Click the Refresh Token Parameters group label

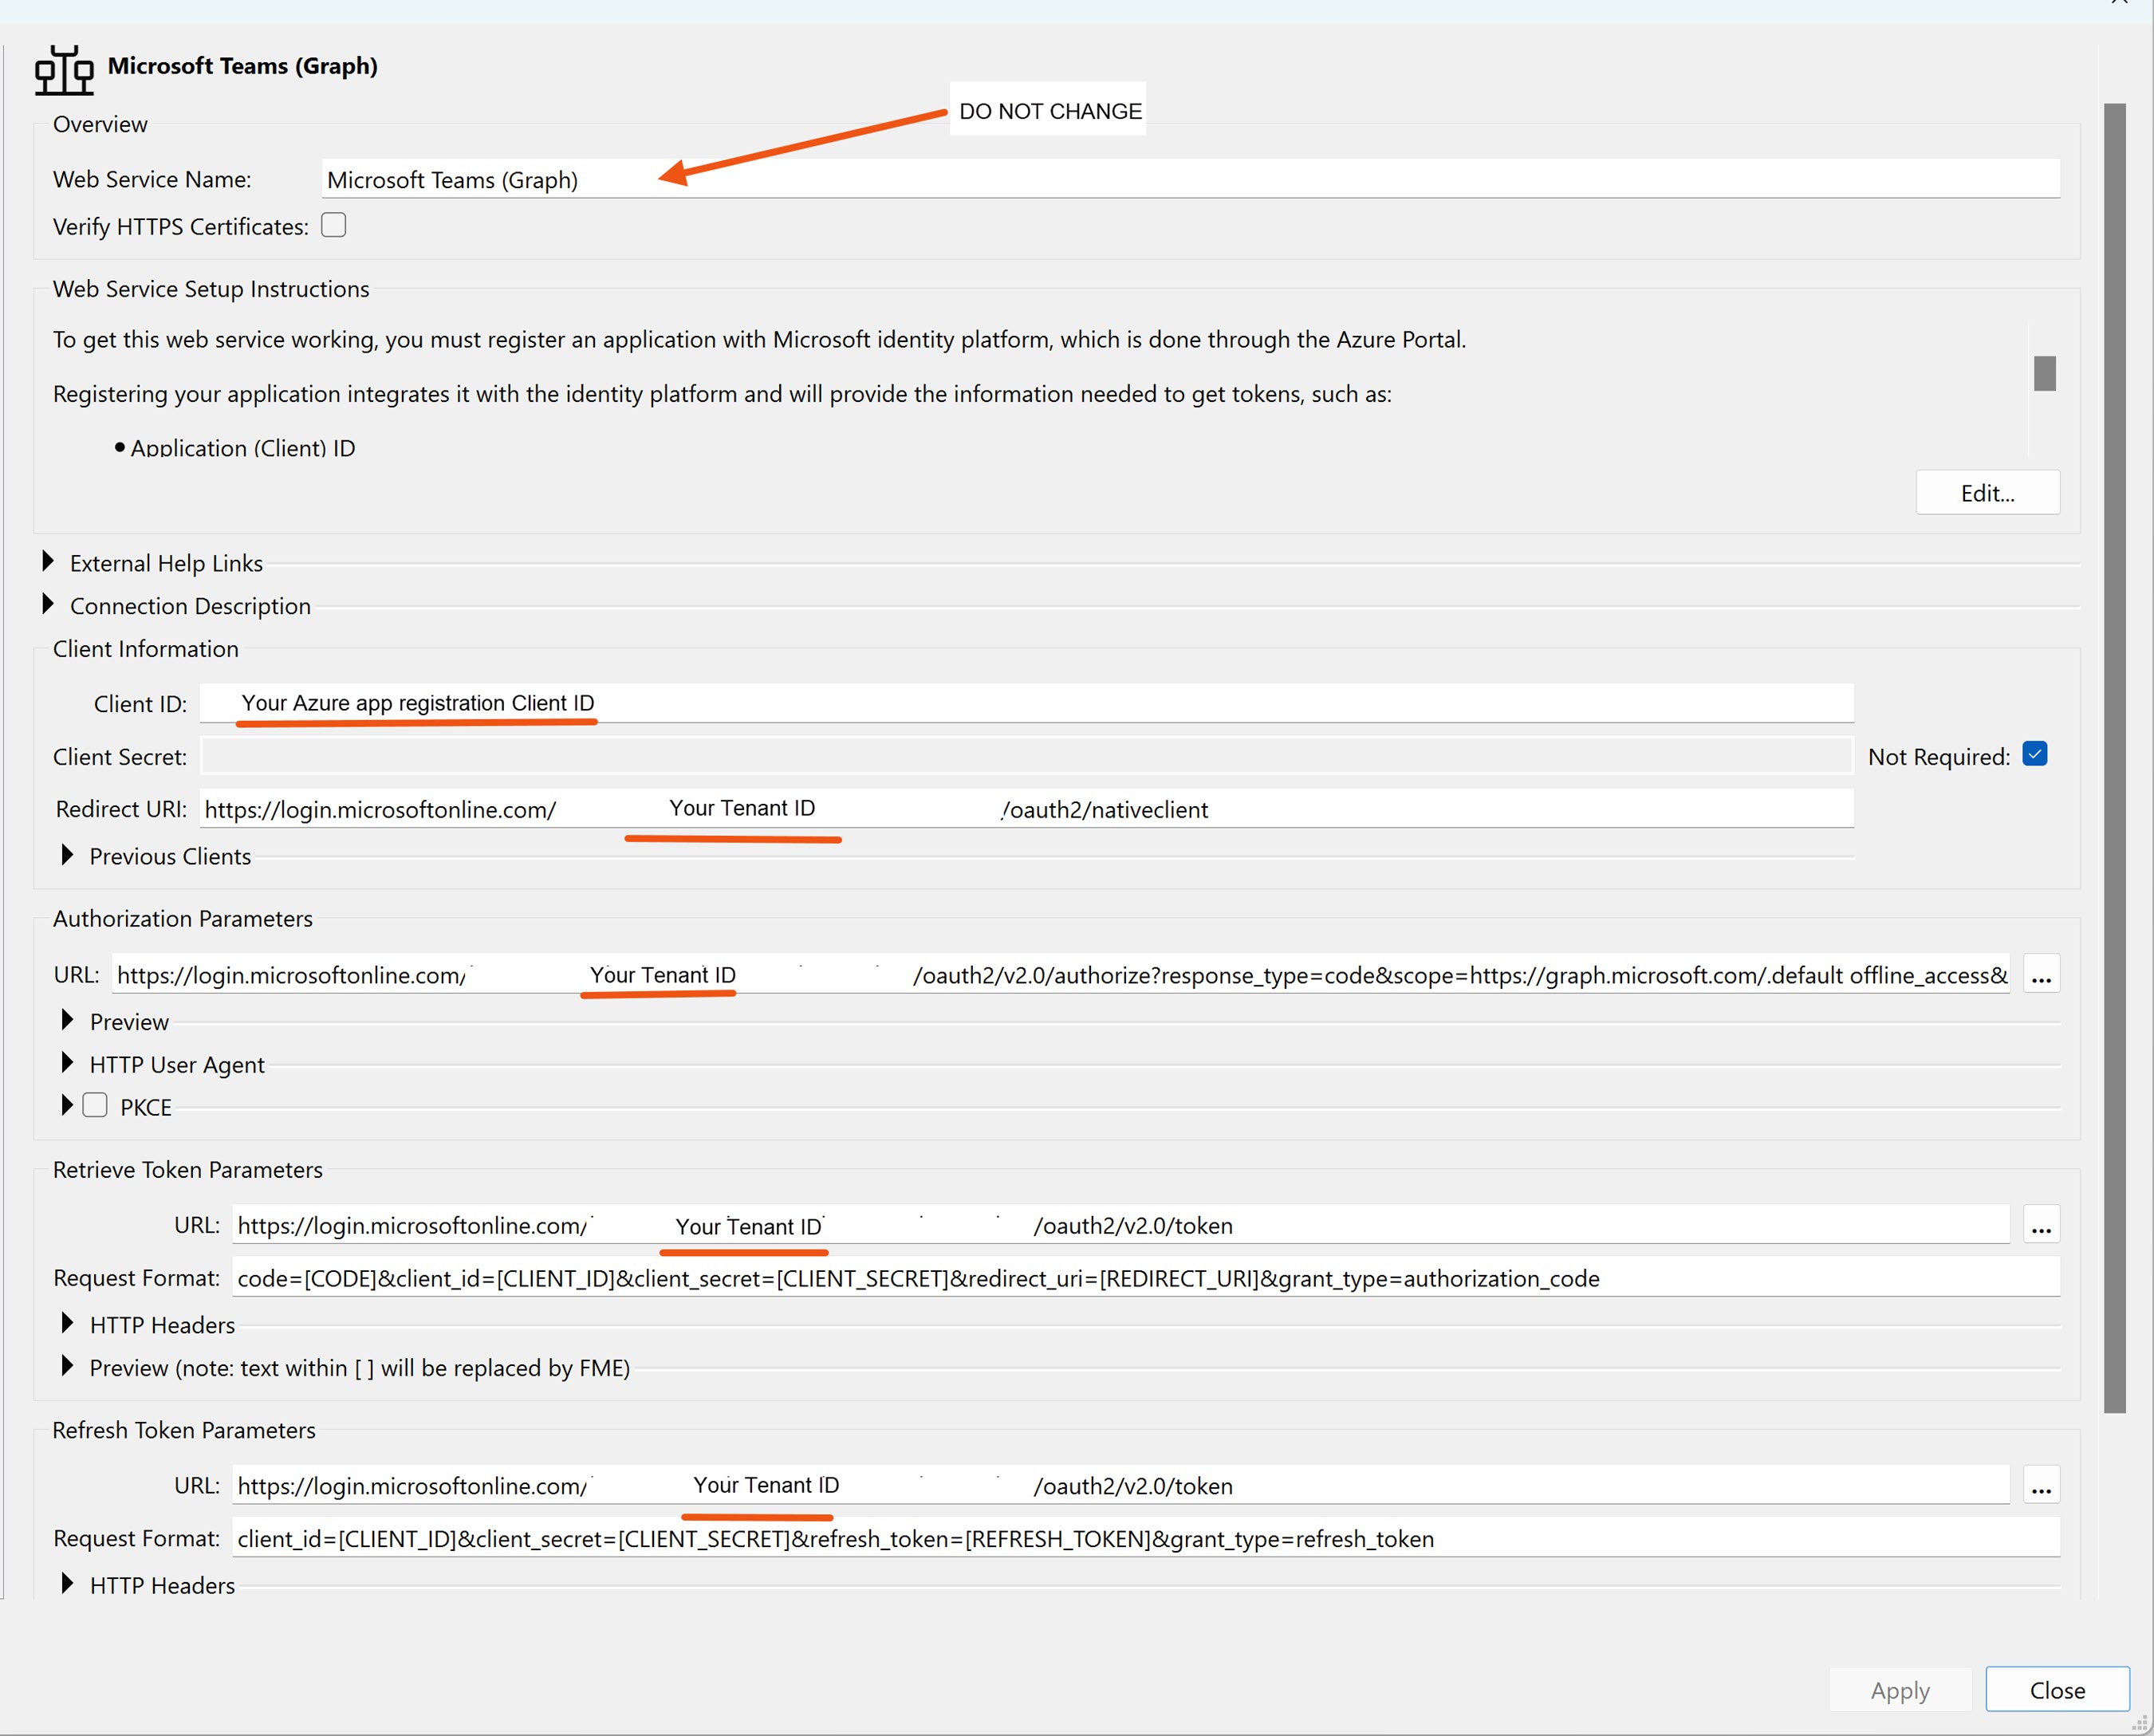pyautogui.click(x=184, y=1430)
